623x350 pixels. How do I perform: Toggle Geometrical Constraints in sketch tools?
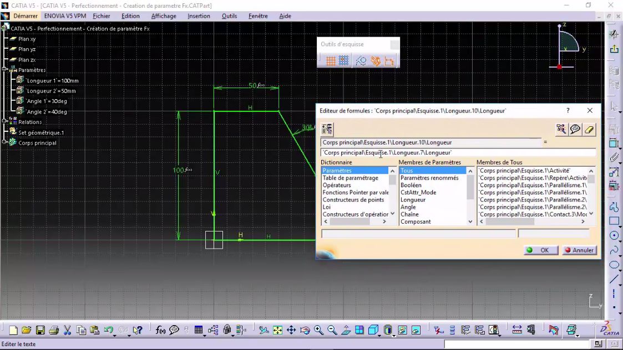click(x=376, y=61)
